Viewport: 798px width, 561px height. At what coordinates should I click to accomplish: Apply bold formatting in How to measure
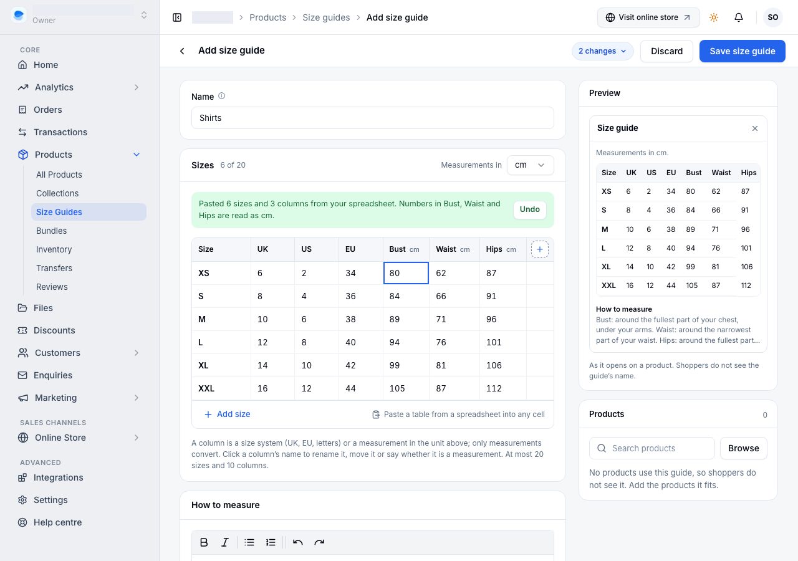point(204,542)
